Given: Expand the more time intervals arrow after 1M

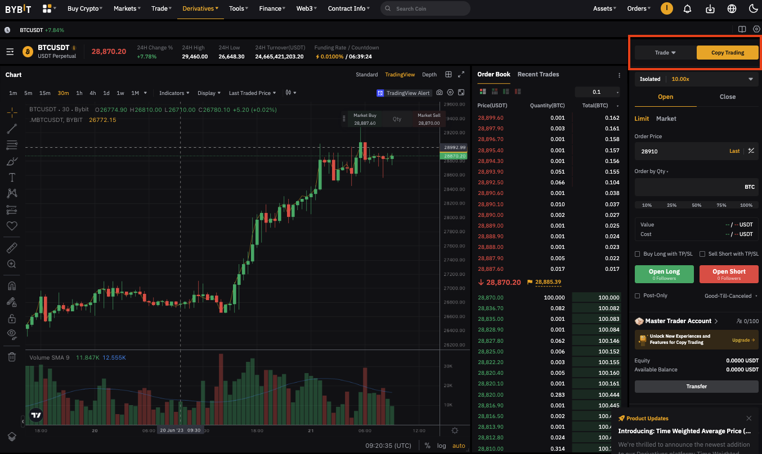Looking at the screenshot, I should click(146, 93).
